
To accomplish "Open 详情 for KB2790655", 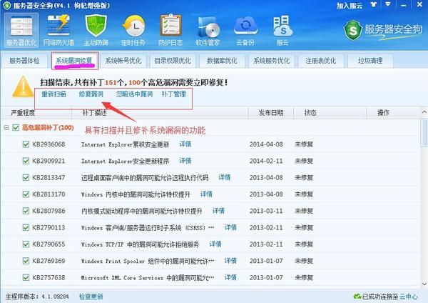I will [215, 244].
